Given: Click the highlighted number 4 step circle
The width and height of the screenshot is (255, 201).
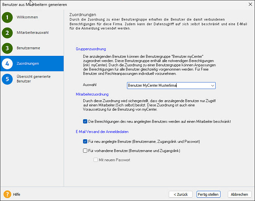Looking at the screenshot, I should point(7,64).
